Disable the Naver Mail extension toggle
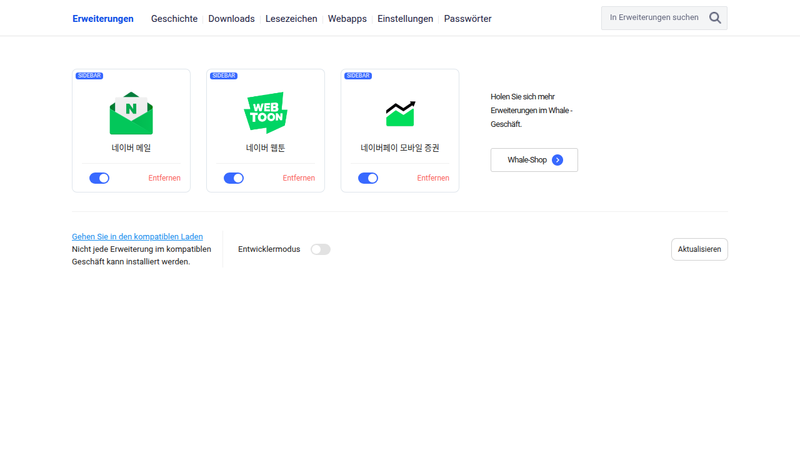Screen dimensions: 800x450 (x=99, y=178)
